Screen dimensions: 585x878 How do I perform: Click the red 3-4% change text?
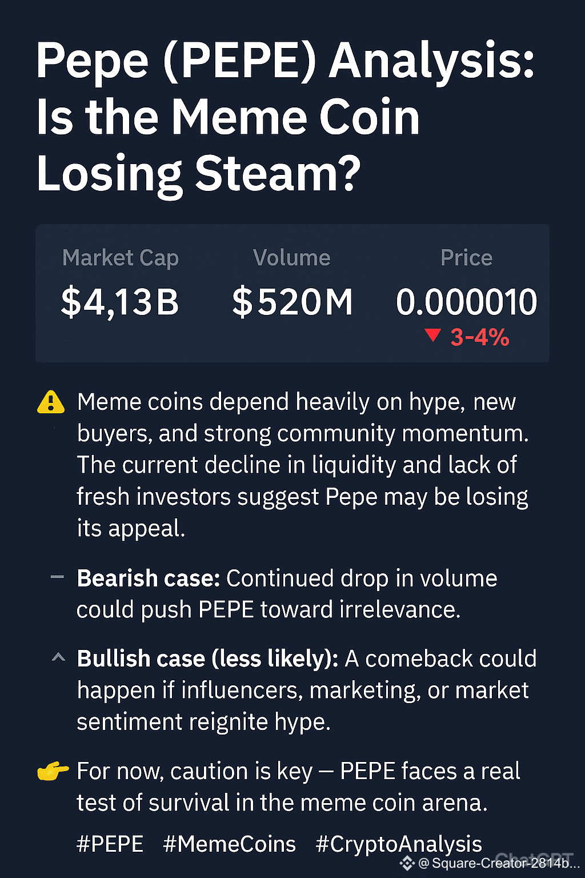point(480,337)
